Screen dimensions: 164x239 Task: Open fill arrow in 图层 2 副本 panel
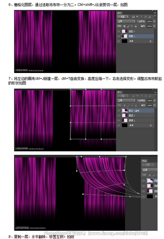click(154, 105)
